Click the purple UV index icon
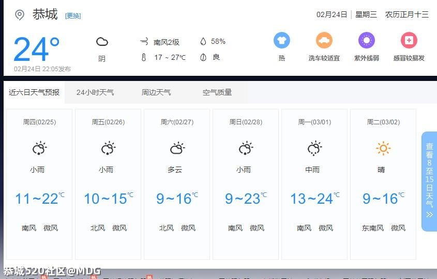This screenshot has width=437, height=279. tap(366, 40)
